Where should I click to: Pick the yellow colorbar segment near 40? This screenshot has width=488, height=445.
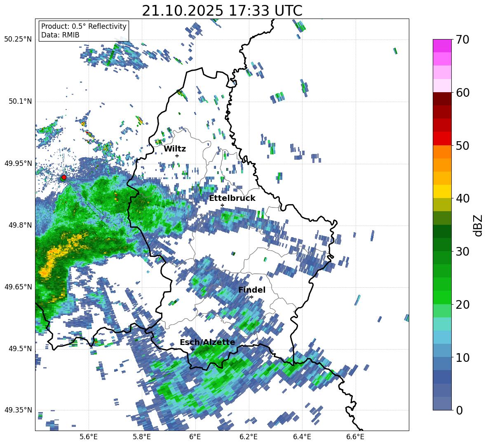pyautogui.click(x=442, y=191)
